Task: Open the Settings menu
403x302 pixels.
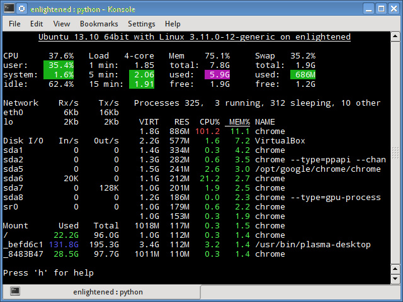Action: click(142, 24)
